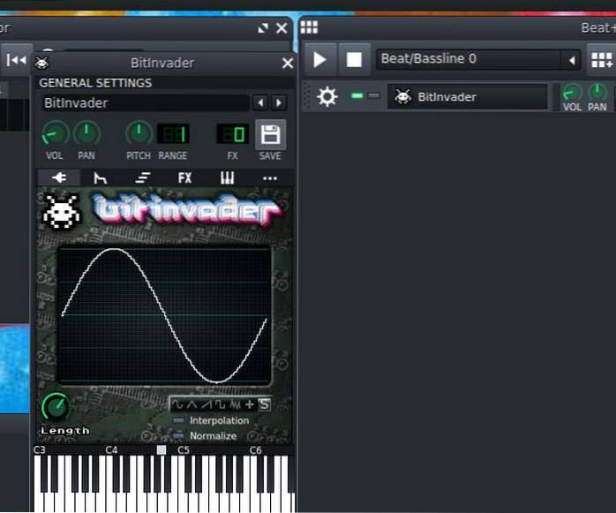Click the BitInvader track name button
616x513 pixels.
[468, 96]
